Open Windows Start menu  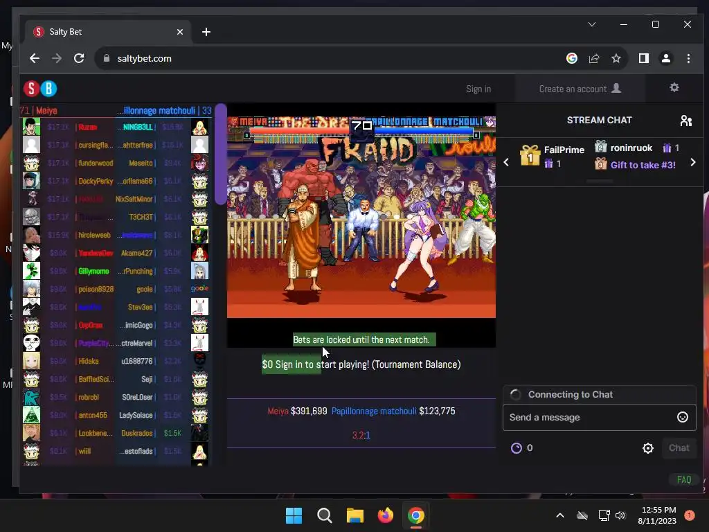click(294, 515)
